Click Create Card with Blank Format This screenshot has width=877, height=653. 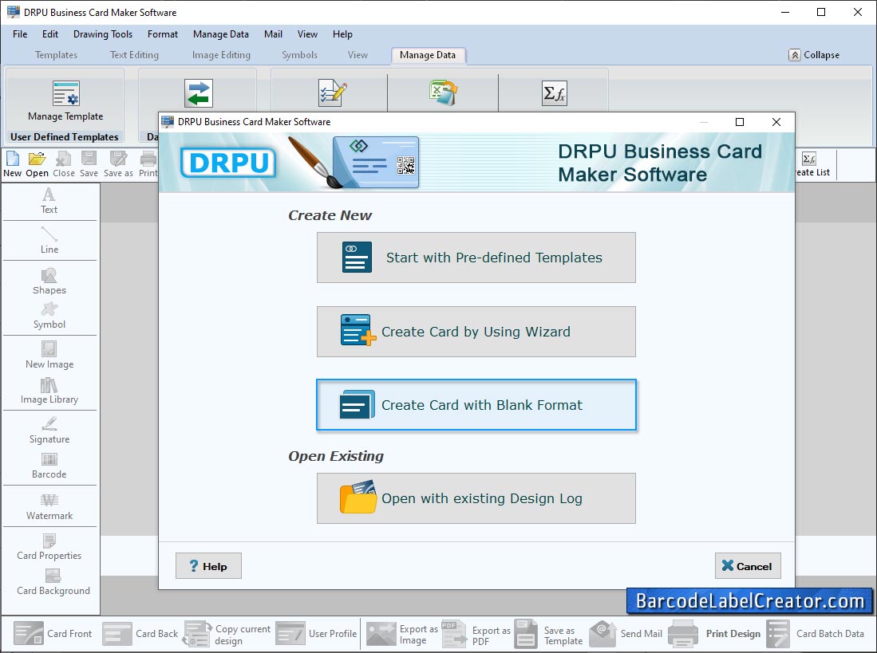pos(476,405)
